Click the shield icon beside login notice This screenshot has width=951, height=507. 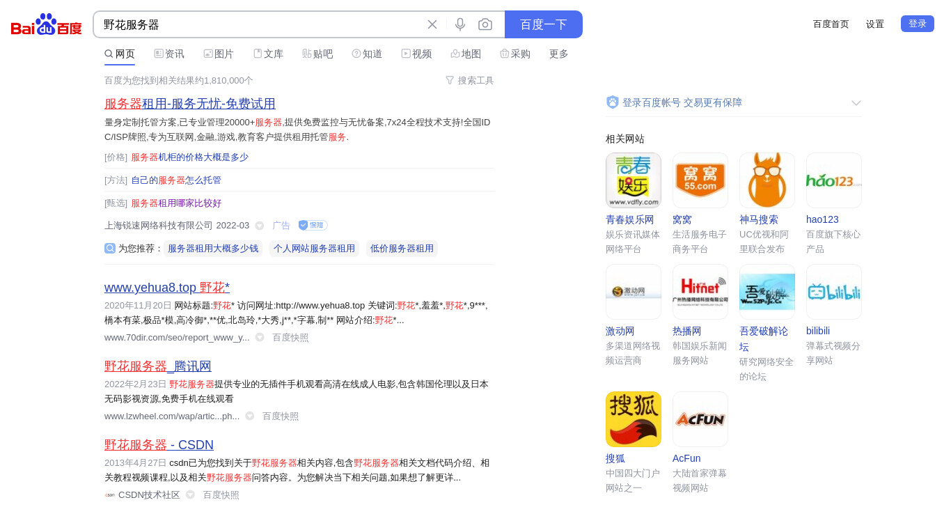click(x=613, y=102)
